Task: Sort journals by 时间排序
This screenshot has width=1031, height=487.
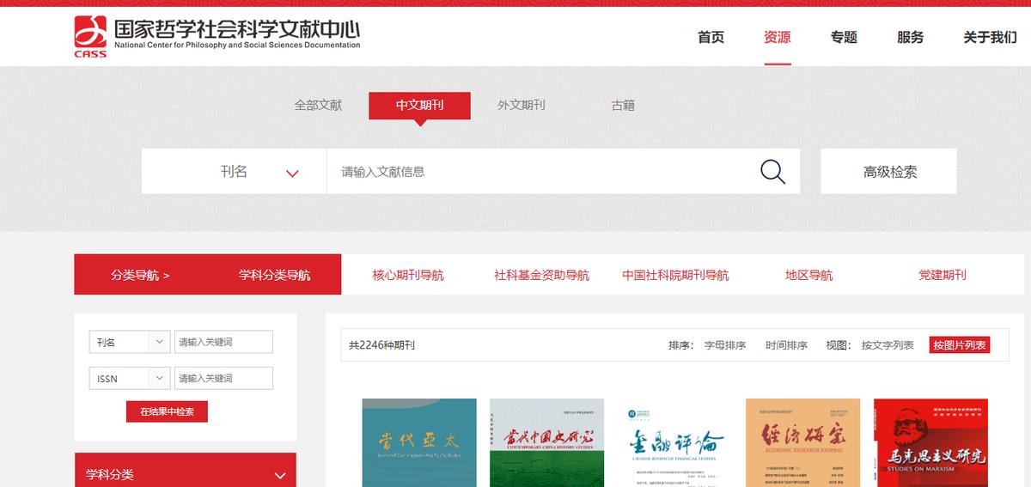Action: (786, 345)
